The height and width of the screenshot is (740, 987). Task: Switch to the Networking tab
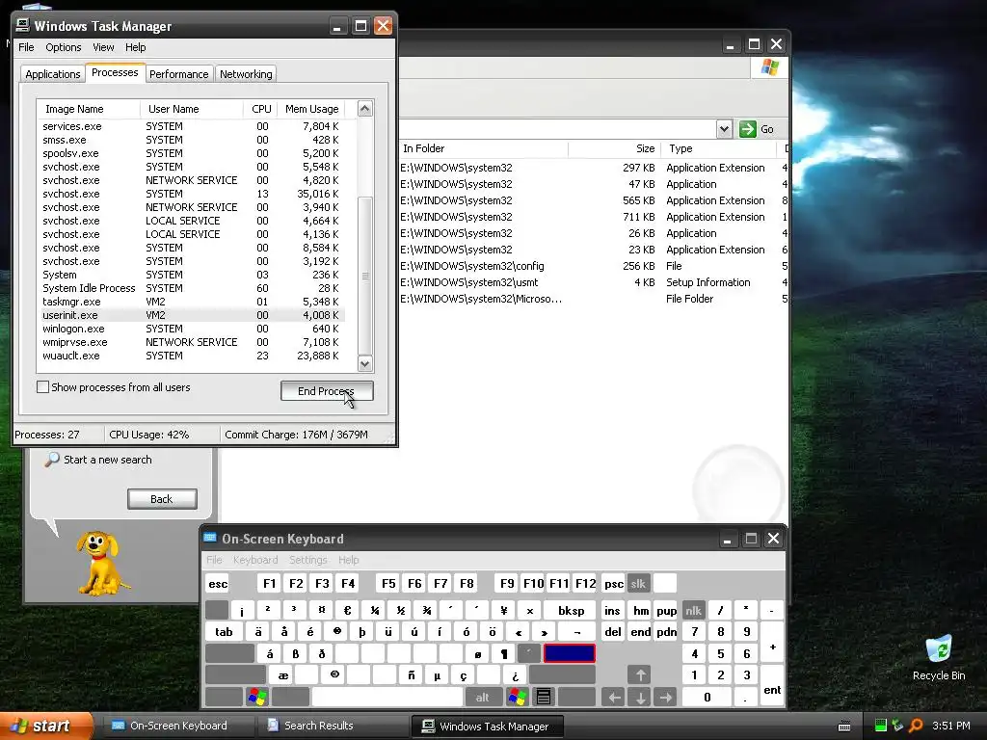(246, 73)
